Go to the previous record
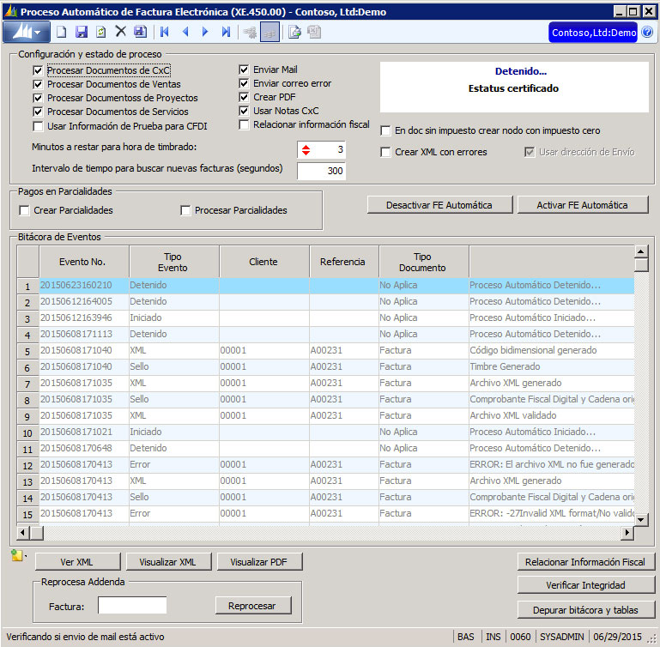This screenshot has width=660, height=647. point(184,32)
